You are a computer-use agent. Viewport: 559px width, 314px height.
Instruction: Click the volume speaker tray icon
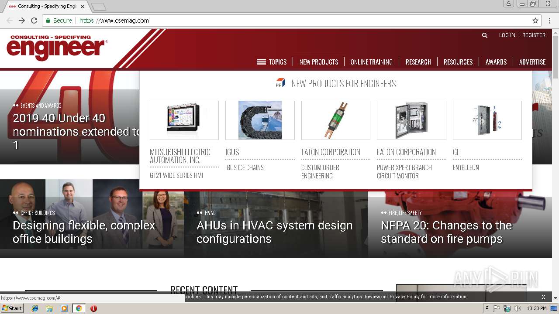pos(518,308)
